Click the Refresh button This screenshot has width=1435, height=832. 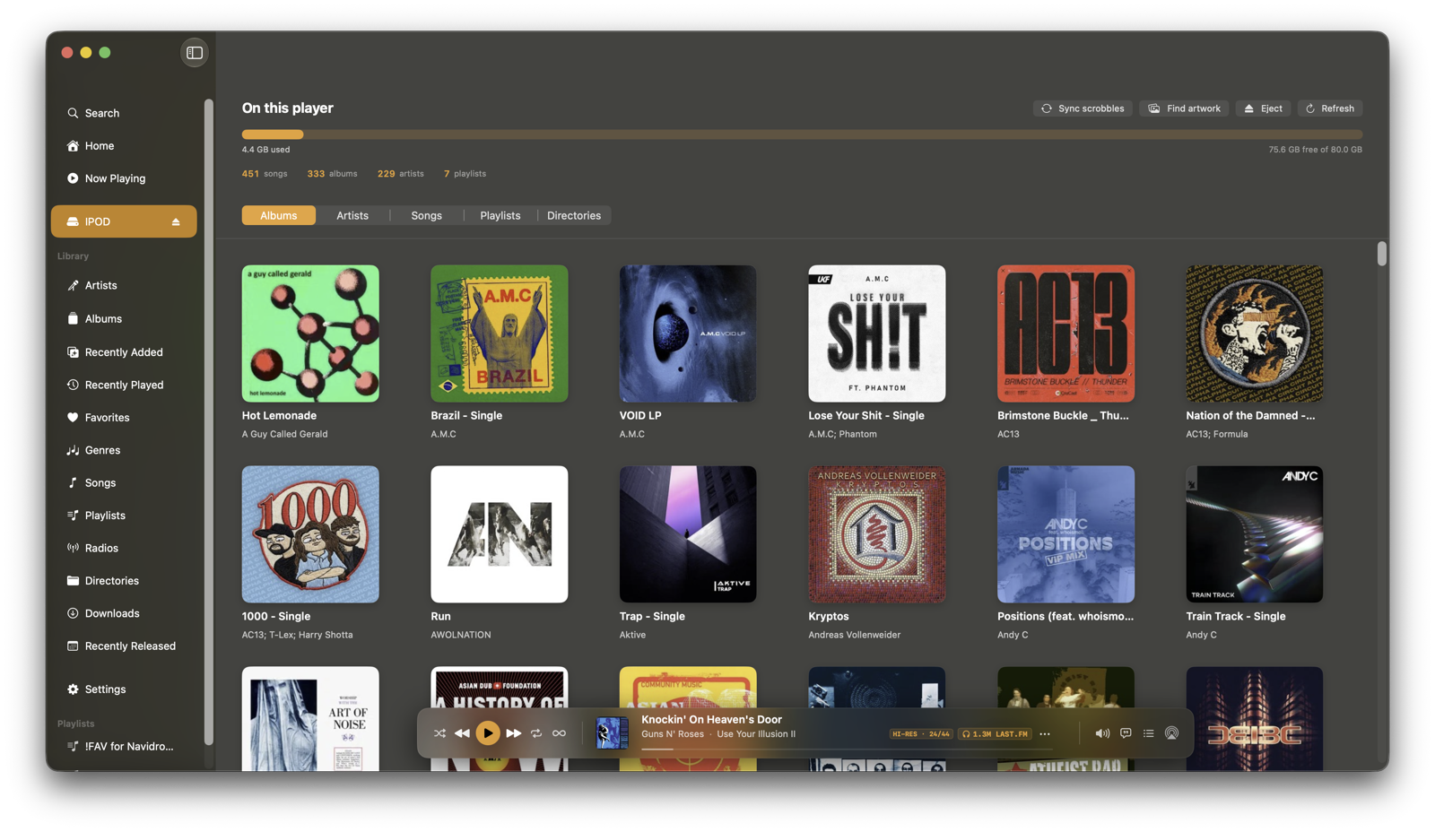pyautogui.click(x=1330, y=108)
